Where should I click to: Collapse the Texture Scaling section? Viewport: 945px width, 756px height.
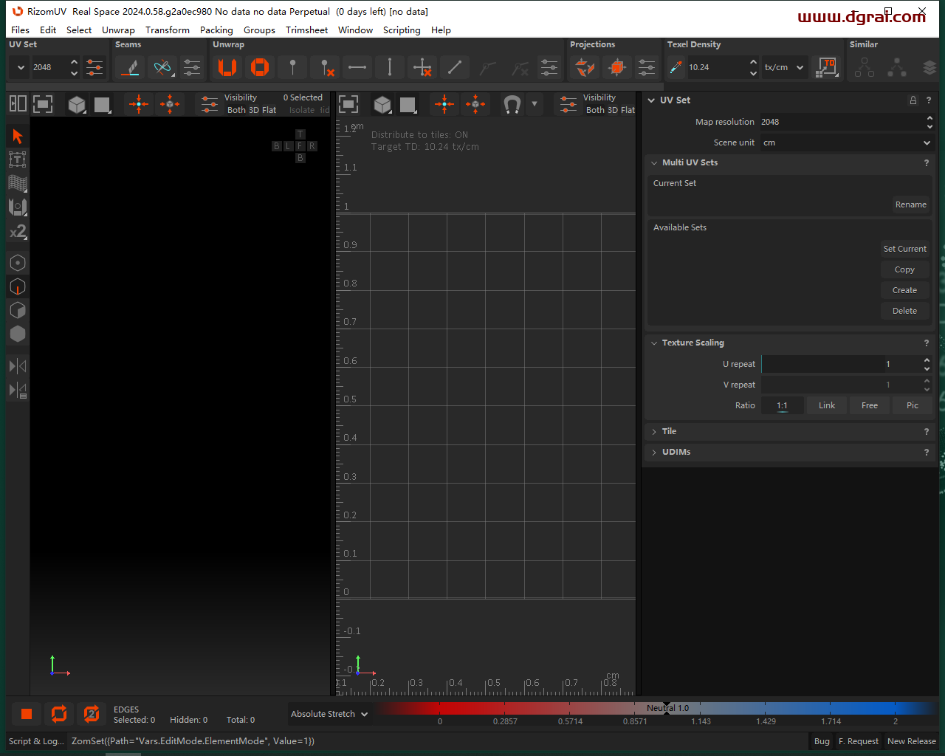[654, 343]
